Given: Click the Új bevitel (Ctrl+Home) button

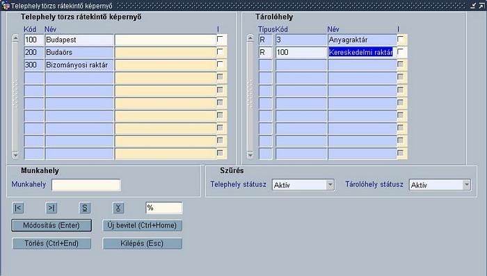Looking at the screenshot, I should 142,225.
